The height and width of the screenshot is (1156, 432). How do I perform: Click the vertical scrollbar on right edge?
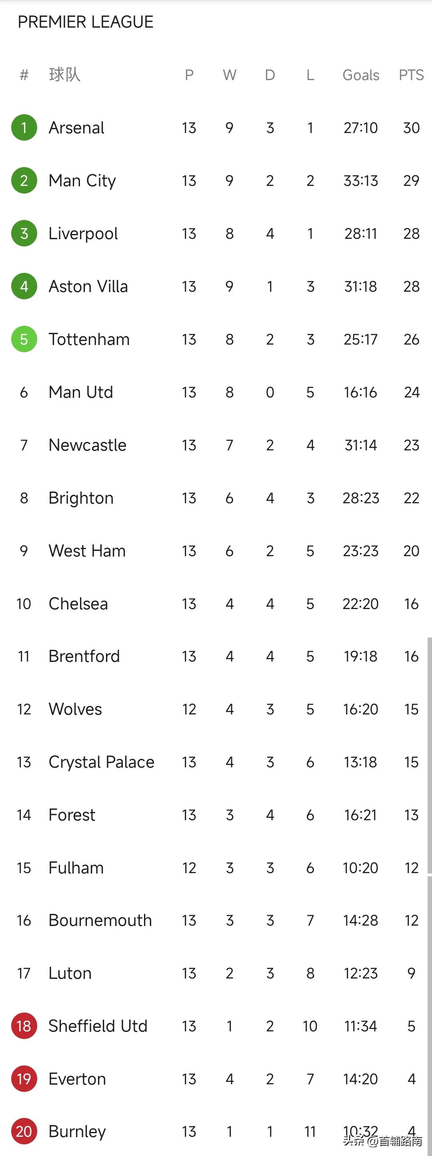(429, 756)
